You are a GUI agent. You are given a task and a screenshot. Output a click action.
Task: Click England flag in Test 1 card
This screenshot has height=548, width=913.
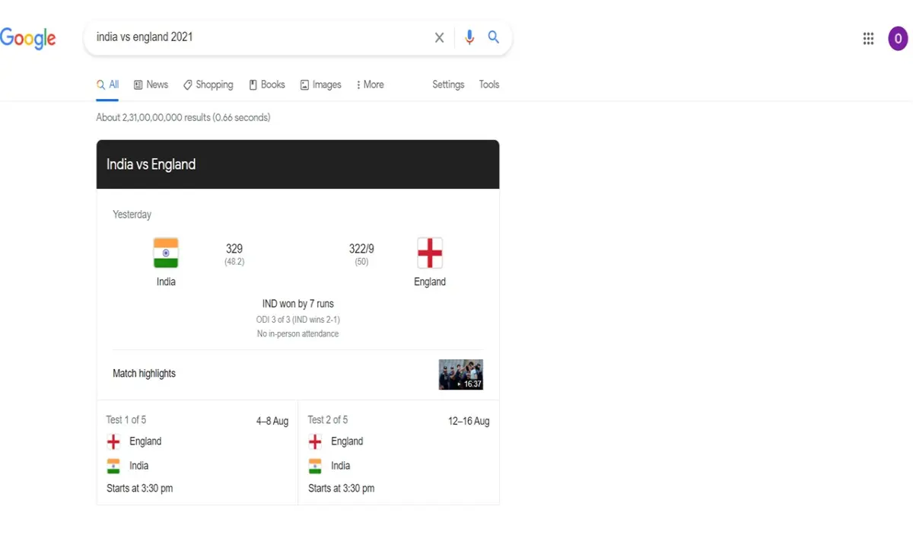pos(113,441)
